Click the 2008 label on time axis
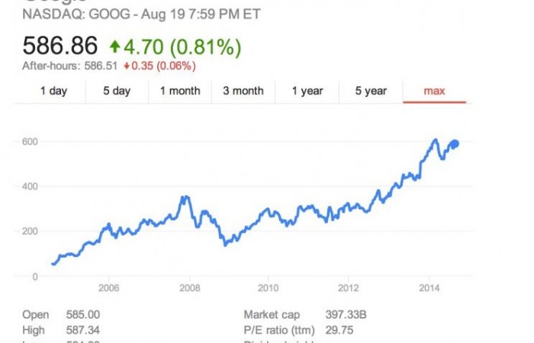The image size is (534, 343). click(x=189, y=288)
